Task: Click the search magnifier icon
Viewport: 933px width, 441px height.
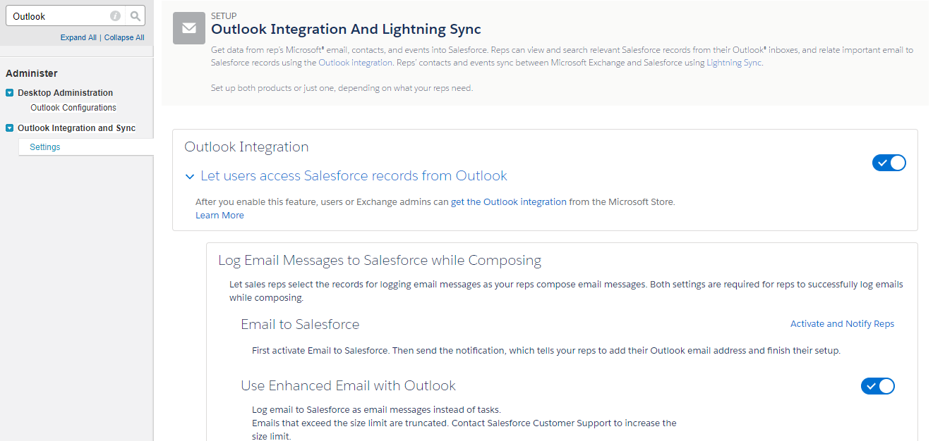Action: click(136, 16)
